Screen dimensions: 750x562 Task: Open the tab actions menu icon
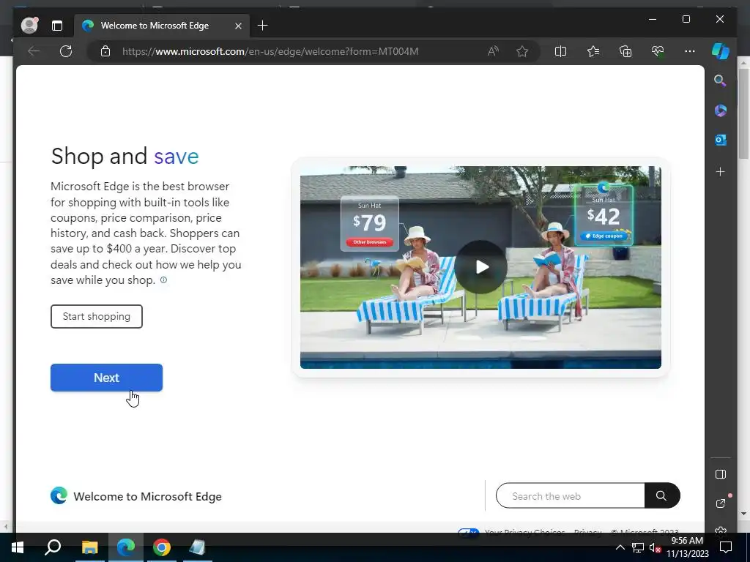[x=57, y=26]
